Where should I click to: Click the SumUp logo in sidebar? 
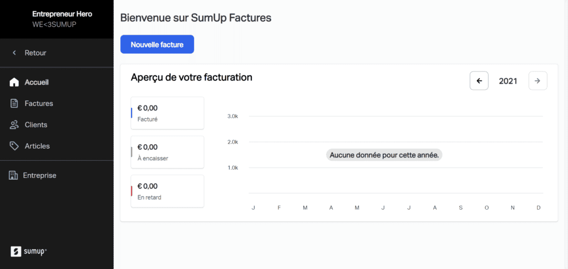coord(29,251)
